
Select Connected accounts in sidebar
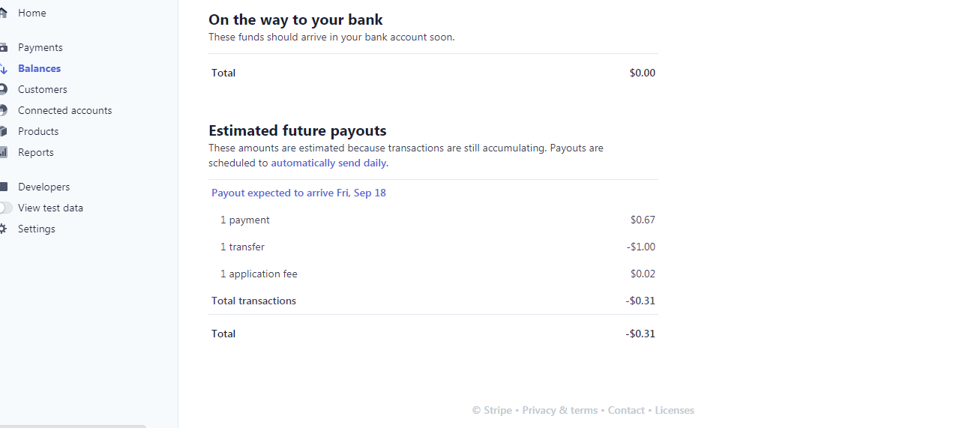(65, 110)
